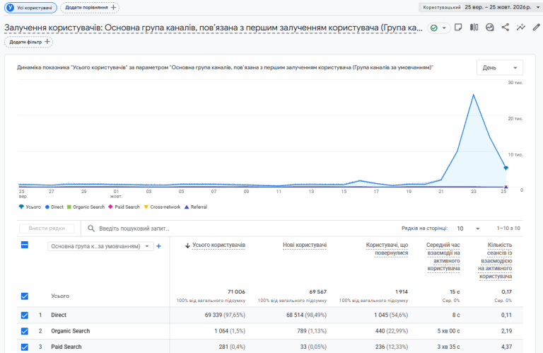Image resolution: width=543 pixels, height=353 pixels.
Task: Sort by 'Середній час взаємодії' column header
Action: point(443,257)
